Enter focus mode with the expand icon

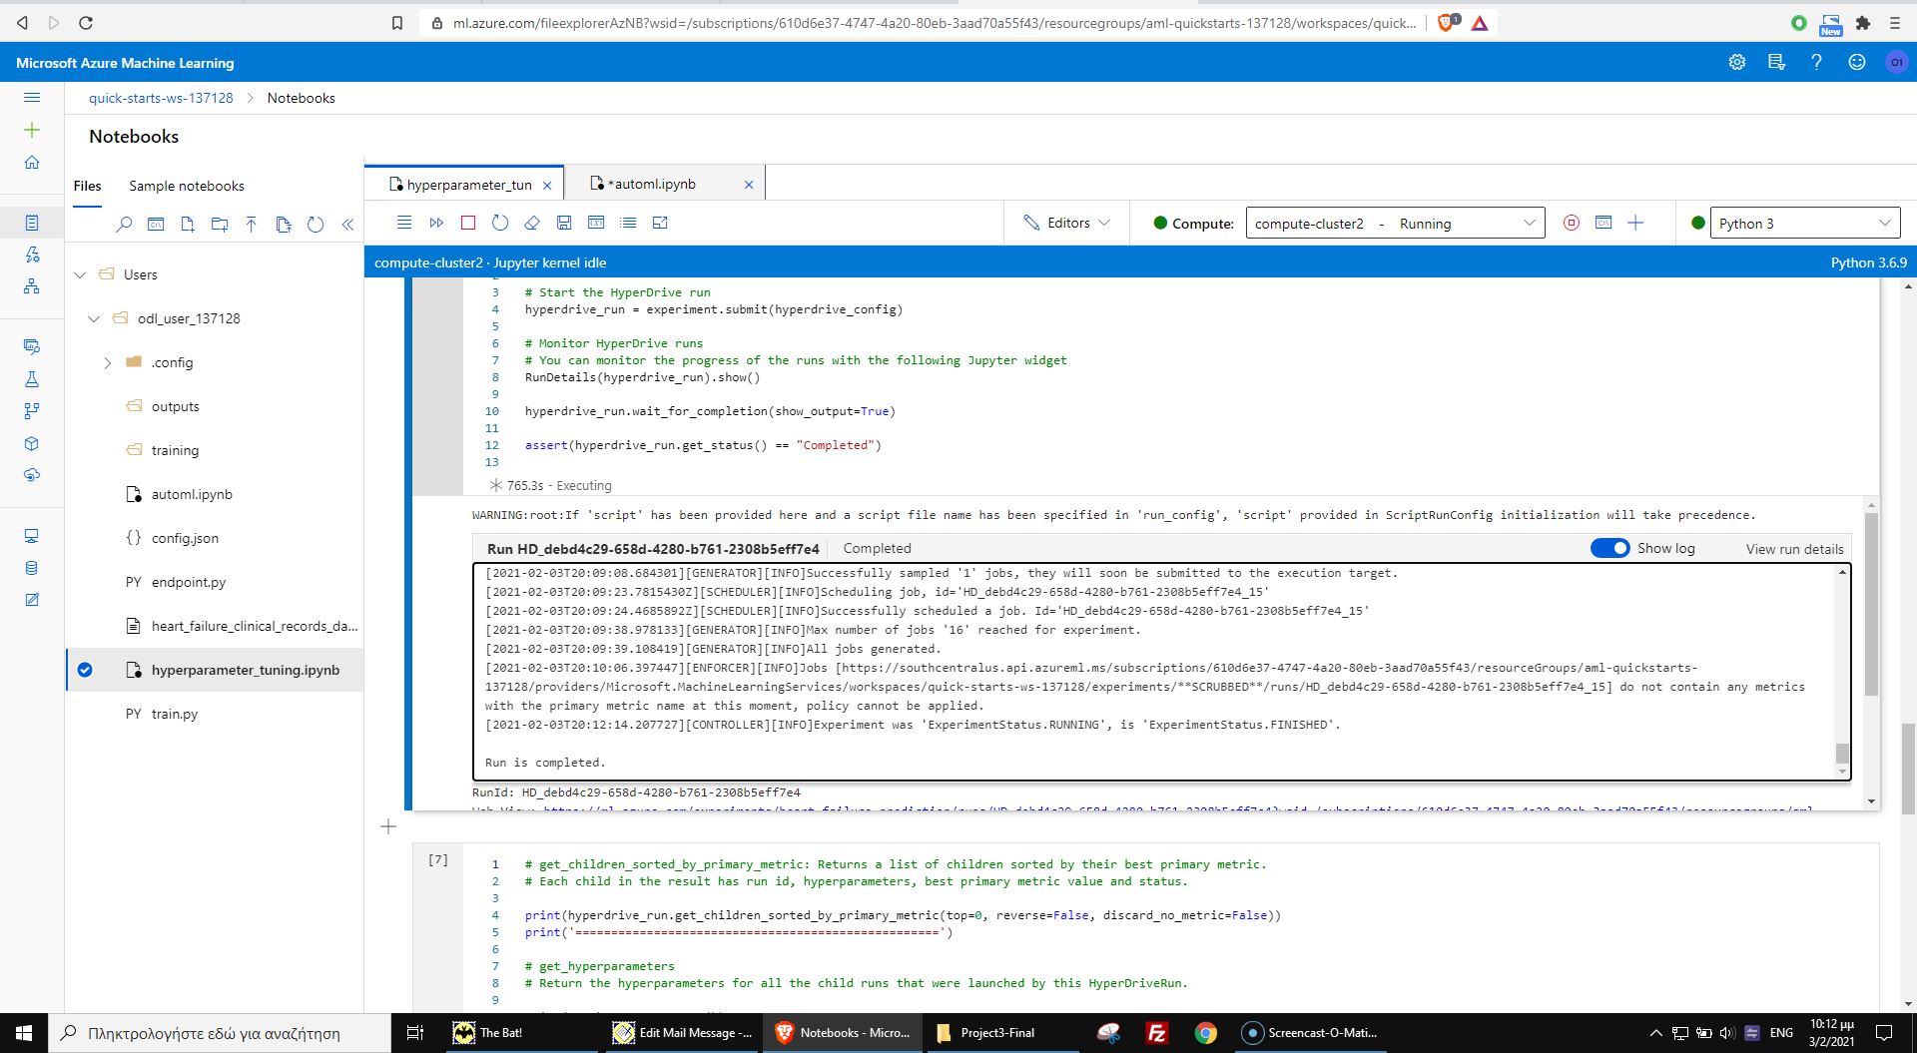point(660,223)
